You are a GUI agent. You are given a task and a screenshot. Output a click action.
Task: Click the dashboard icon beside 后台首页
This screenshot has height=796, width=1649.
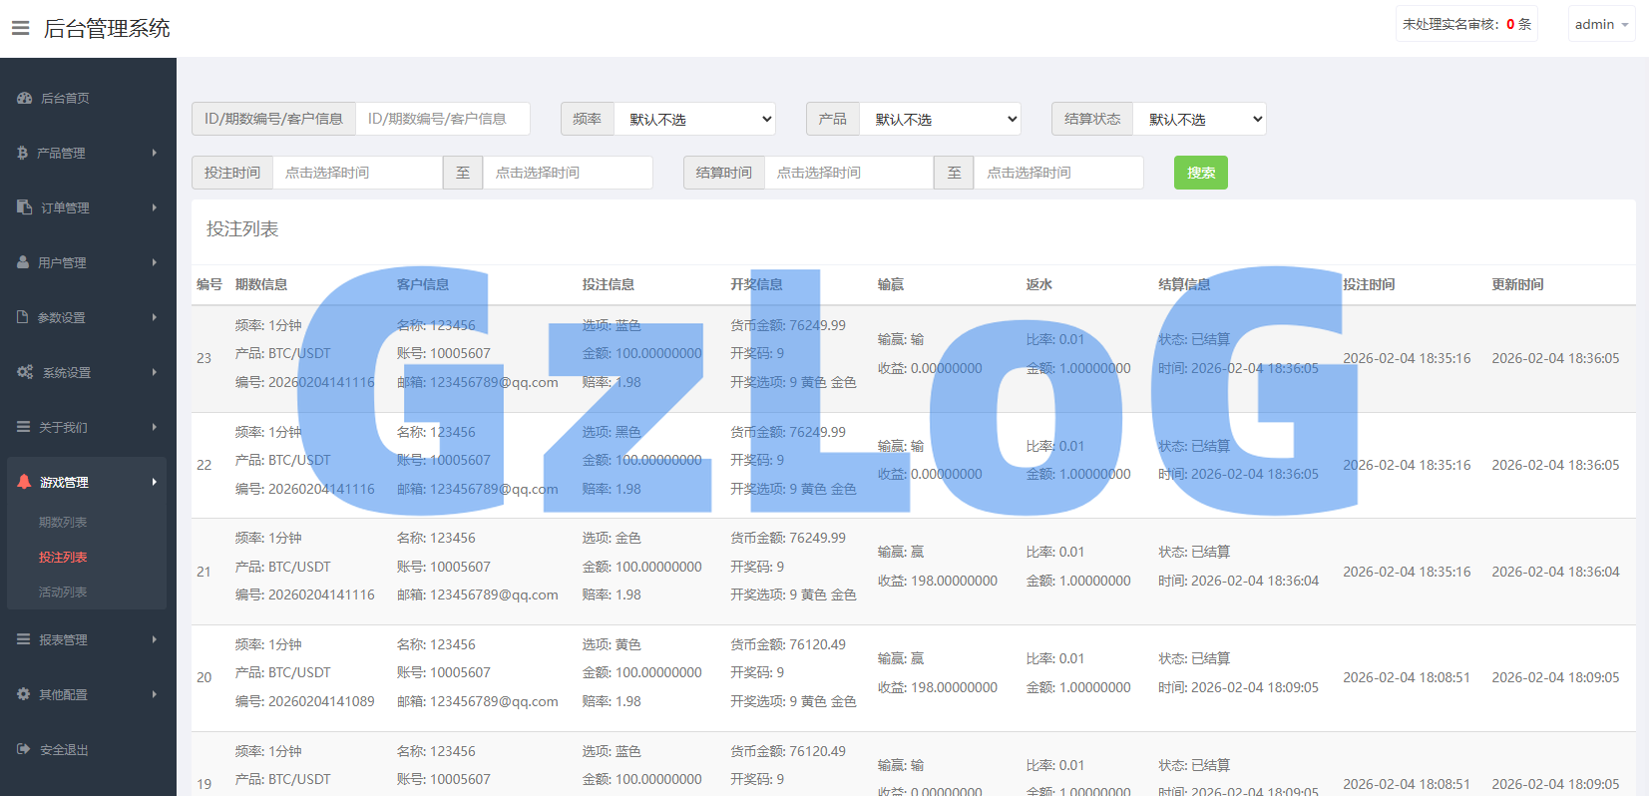click(25, 98)
